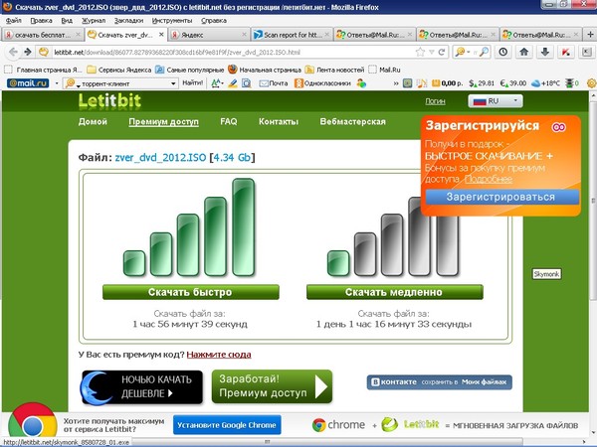The width and height of the screenshot is (597, 447).
Task: Open the Премиум доступ navigation link
Action: (x=163, y=121)
